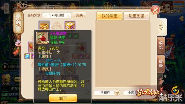Close the 法宝 window

(x=155, y=10)
